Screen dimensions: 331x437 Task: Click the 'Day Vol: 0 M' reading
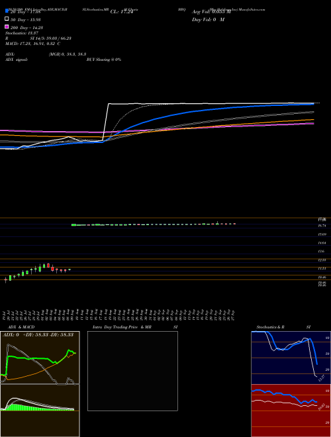208,20
